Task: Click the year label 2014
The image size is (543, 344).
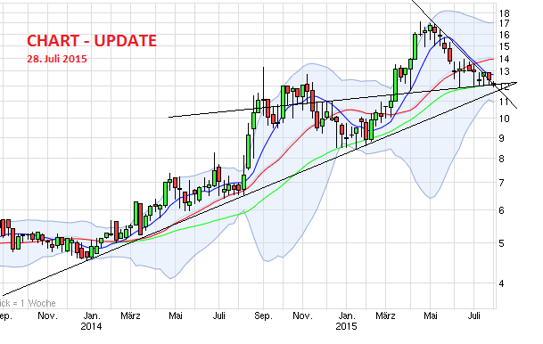Action: [91, 326]
